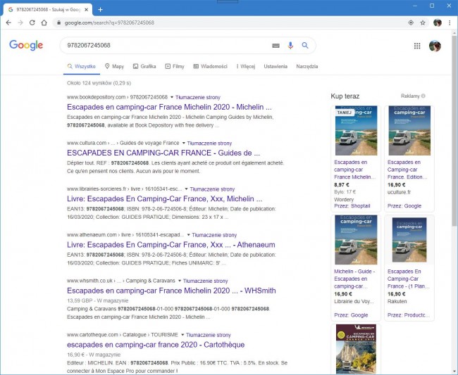
Task: Click the Filmy play icon
Action: [x=168, y=66]
